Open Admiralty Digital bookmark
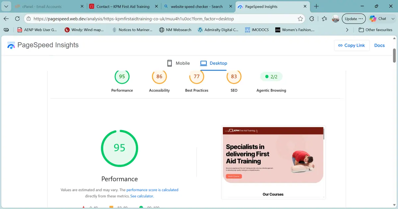 [x=218, y=30]
